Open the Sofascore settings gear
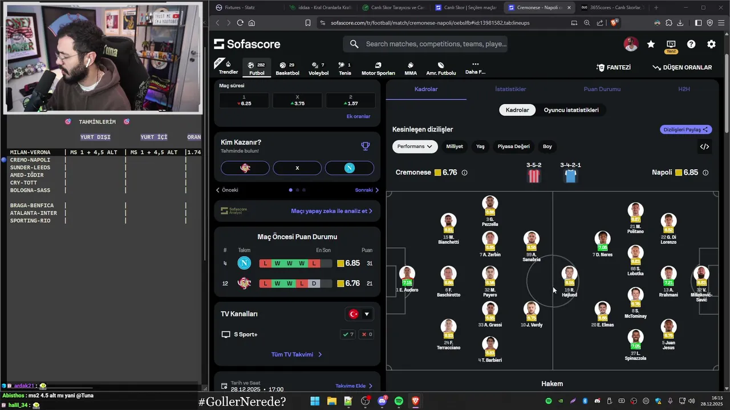The width and height of the screenshot is (730, 410). pos(711,44)
